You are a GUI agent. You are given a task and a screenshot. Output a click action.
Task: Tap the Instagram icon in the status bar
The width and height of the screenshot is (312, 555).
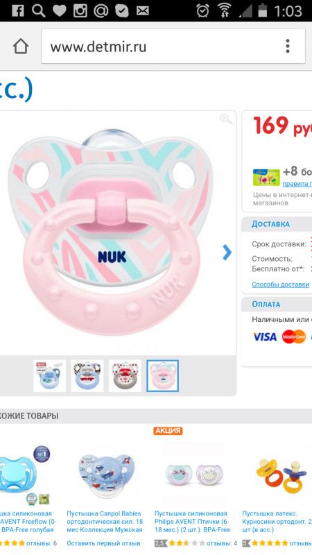[80, 11]
